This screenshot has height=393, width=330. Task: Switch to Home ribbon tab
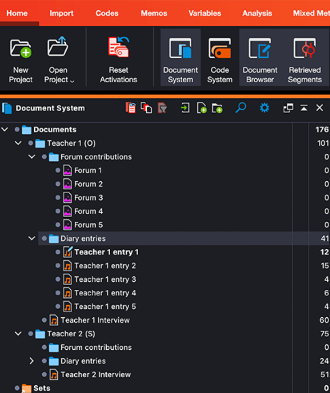tap(17, 13)
